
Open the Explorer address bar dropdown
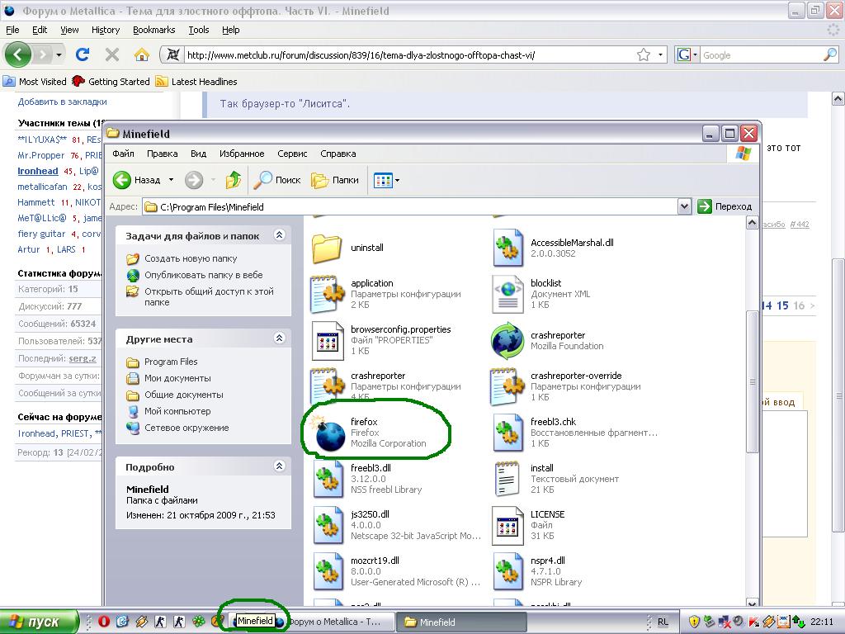tap(683, 206)
